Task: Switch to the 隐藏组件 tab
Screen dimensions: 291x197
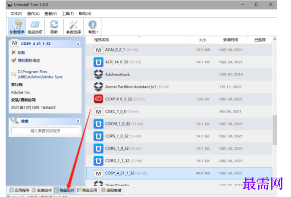Action: (x=64, y=190)
